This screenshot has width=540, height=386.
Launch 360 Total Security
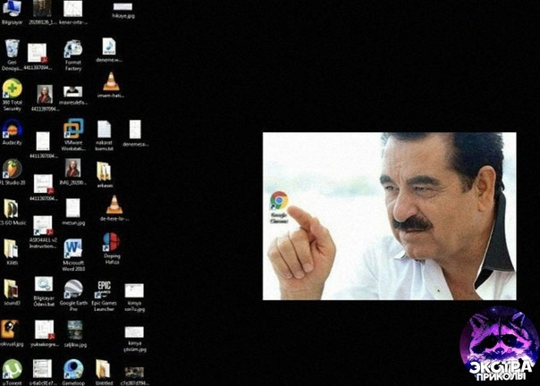coord(12,89)
